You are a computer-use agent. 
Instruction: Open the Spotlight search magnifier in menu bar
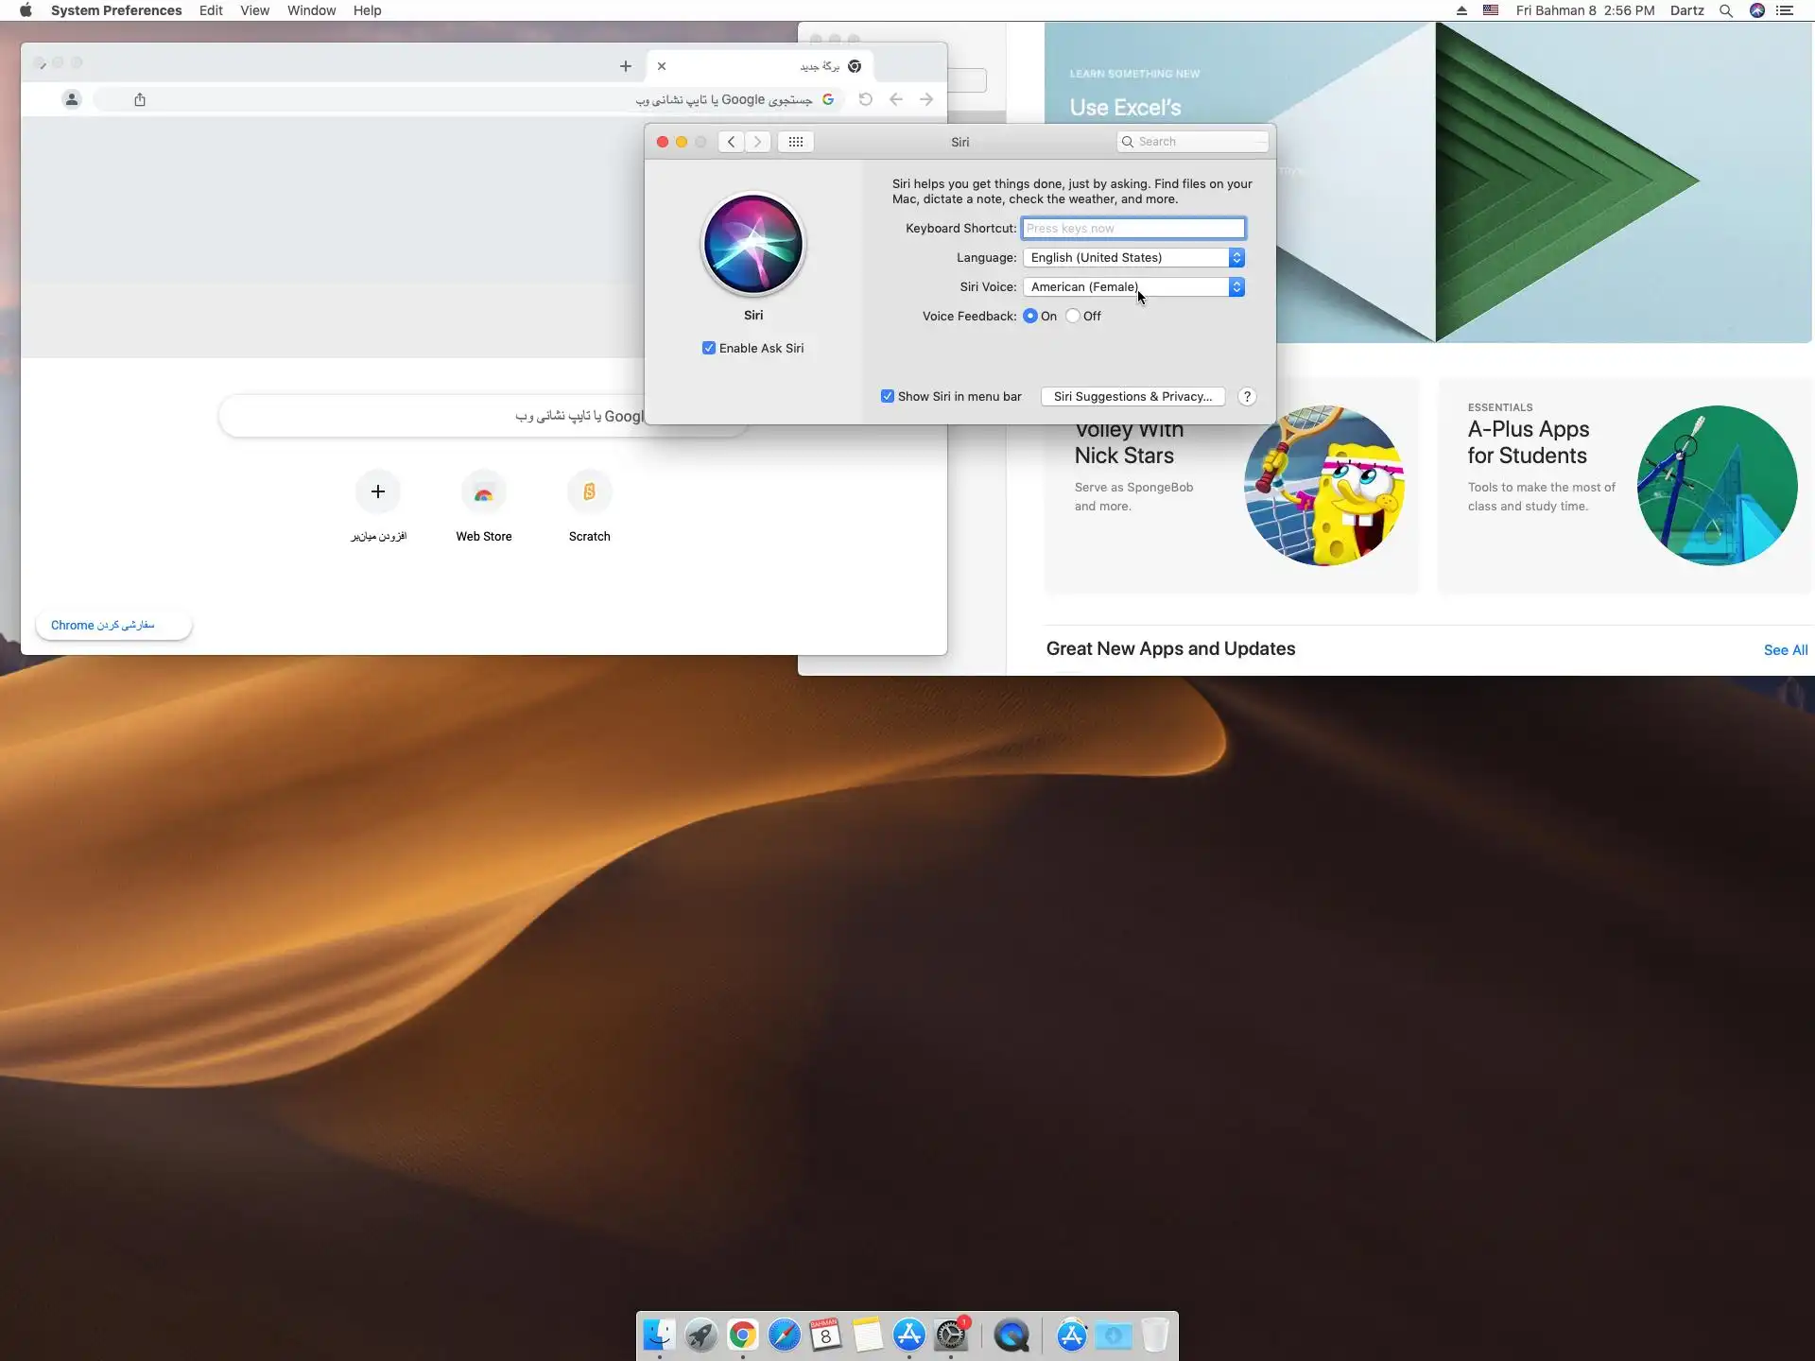point(1725,10)
